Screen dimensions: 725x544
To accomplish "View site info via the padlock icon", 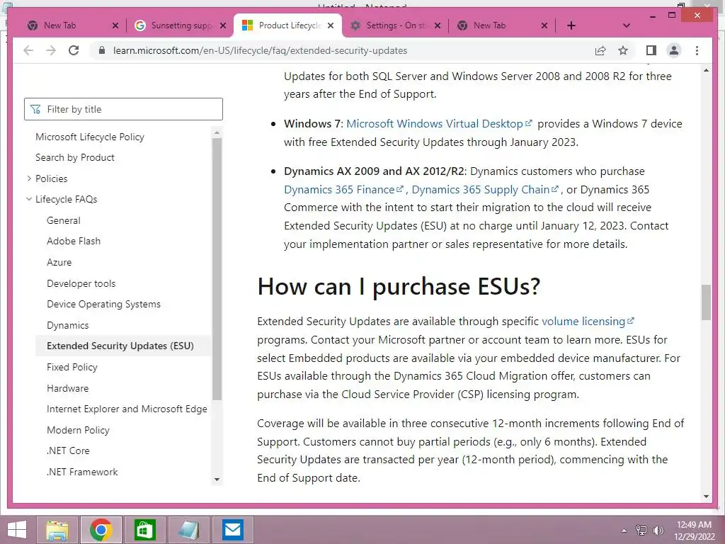I will (x=102, y=50).
